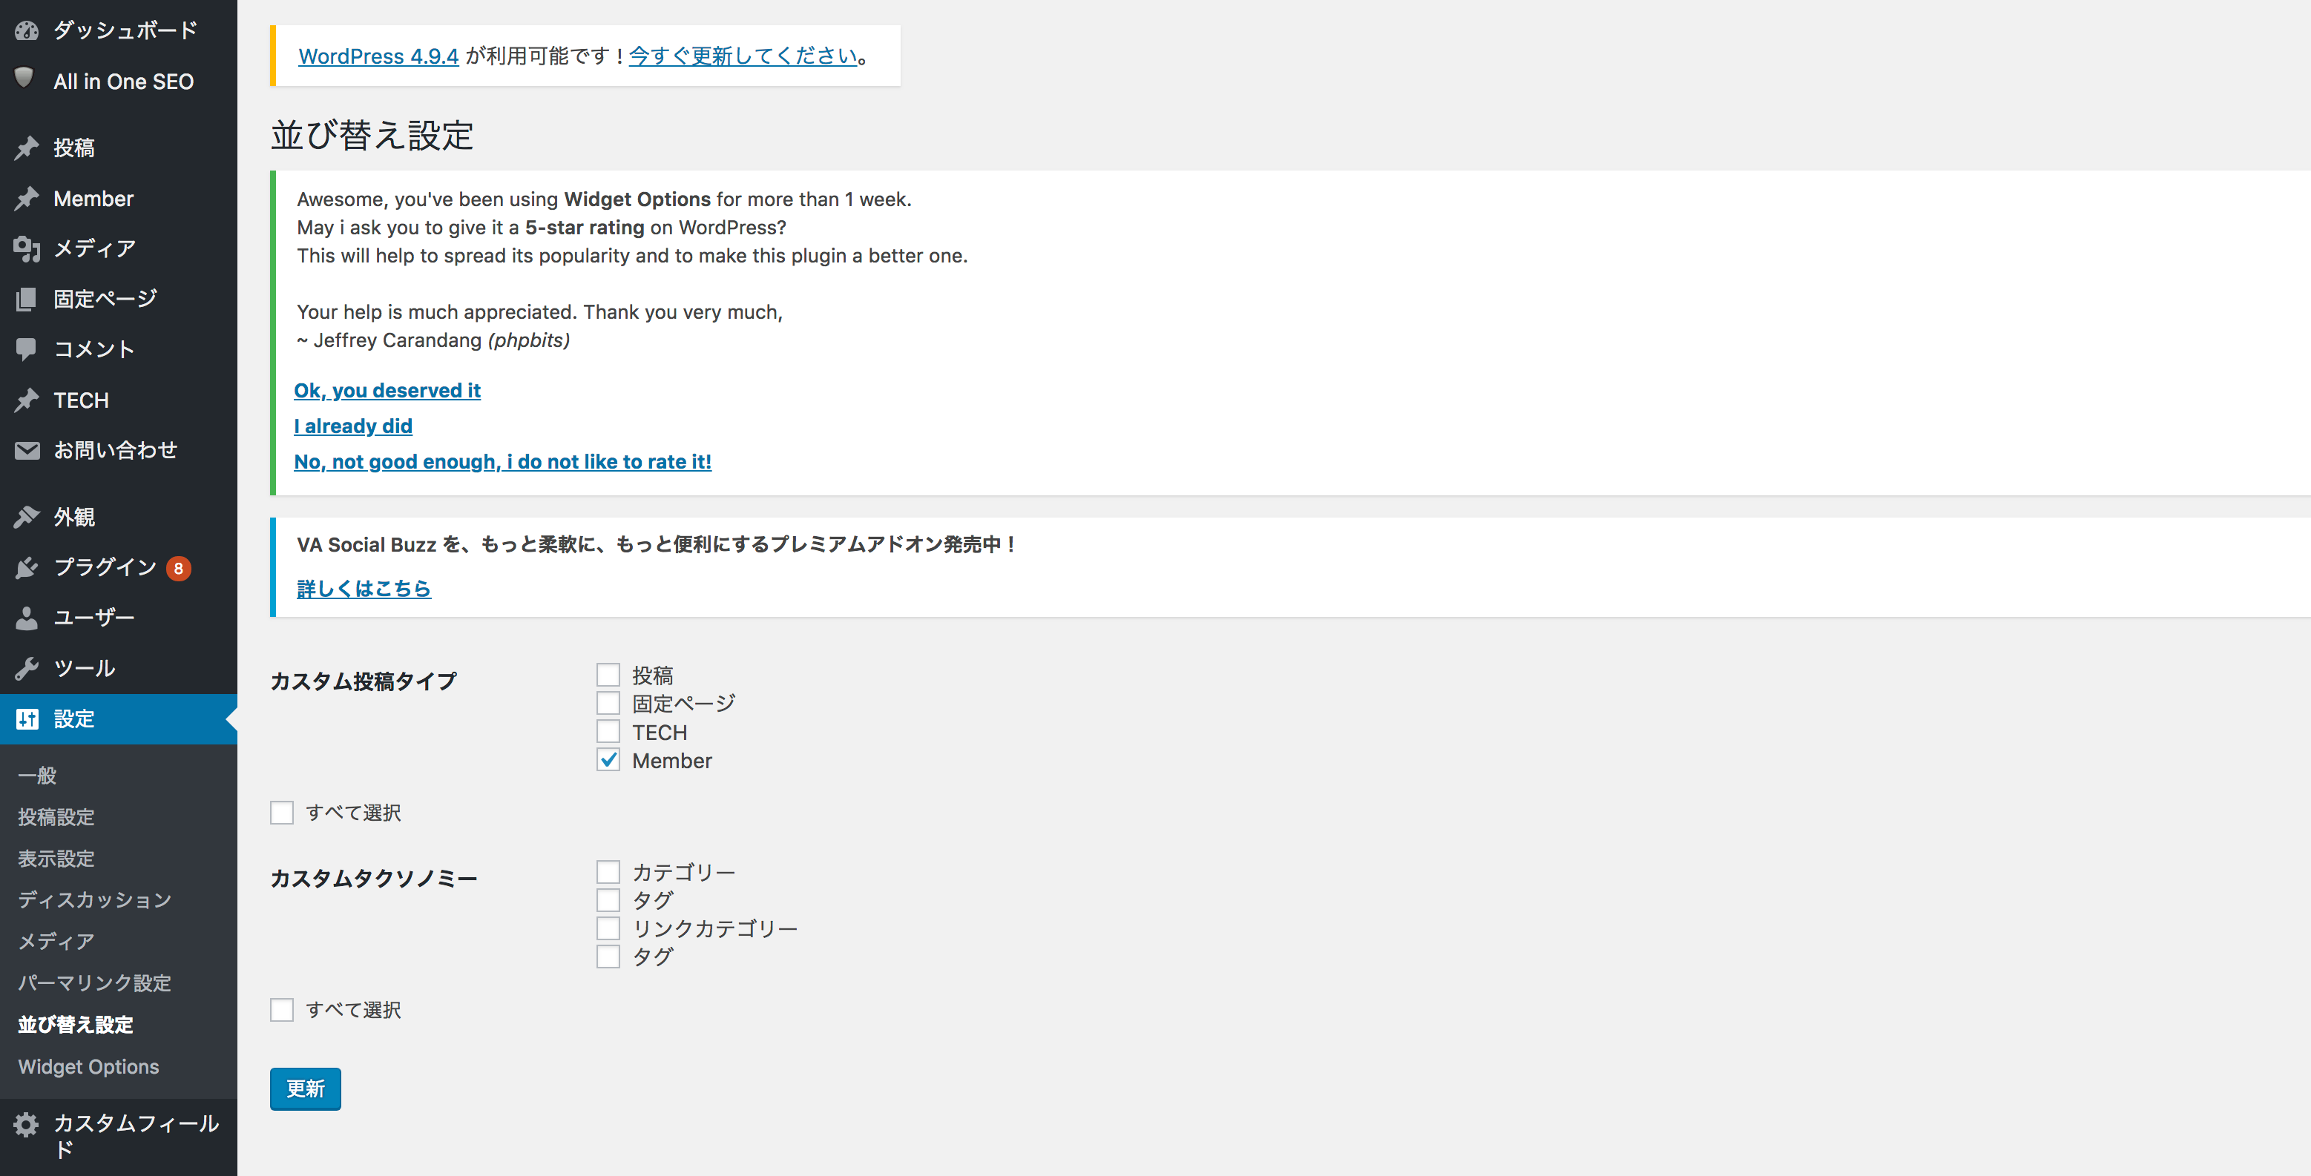Toggle すべて選択 under カスタム投稿タイプ
2311x1176 pixels.
click(282, 812)
